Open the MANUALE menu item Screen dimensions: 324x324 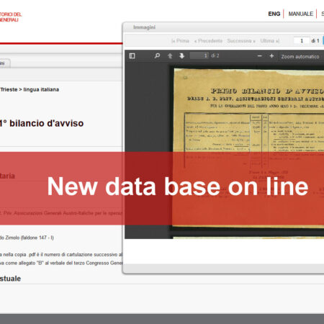(301, 14)
